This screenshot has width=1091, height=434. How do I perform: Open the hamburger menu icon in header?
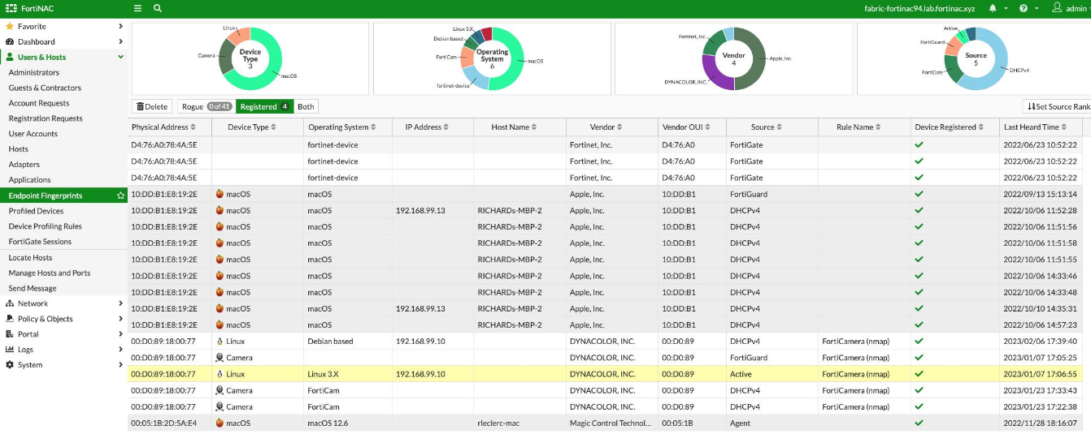coord(137,8)
